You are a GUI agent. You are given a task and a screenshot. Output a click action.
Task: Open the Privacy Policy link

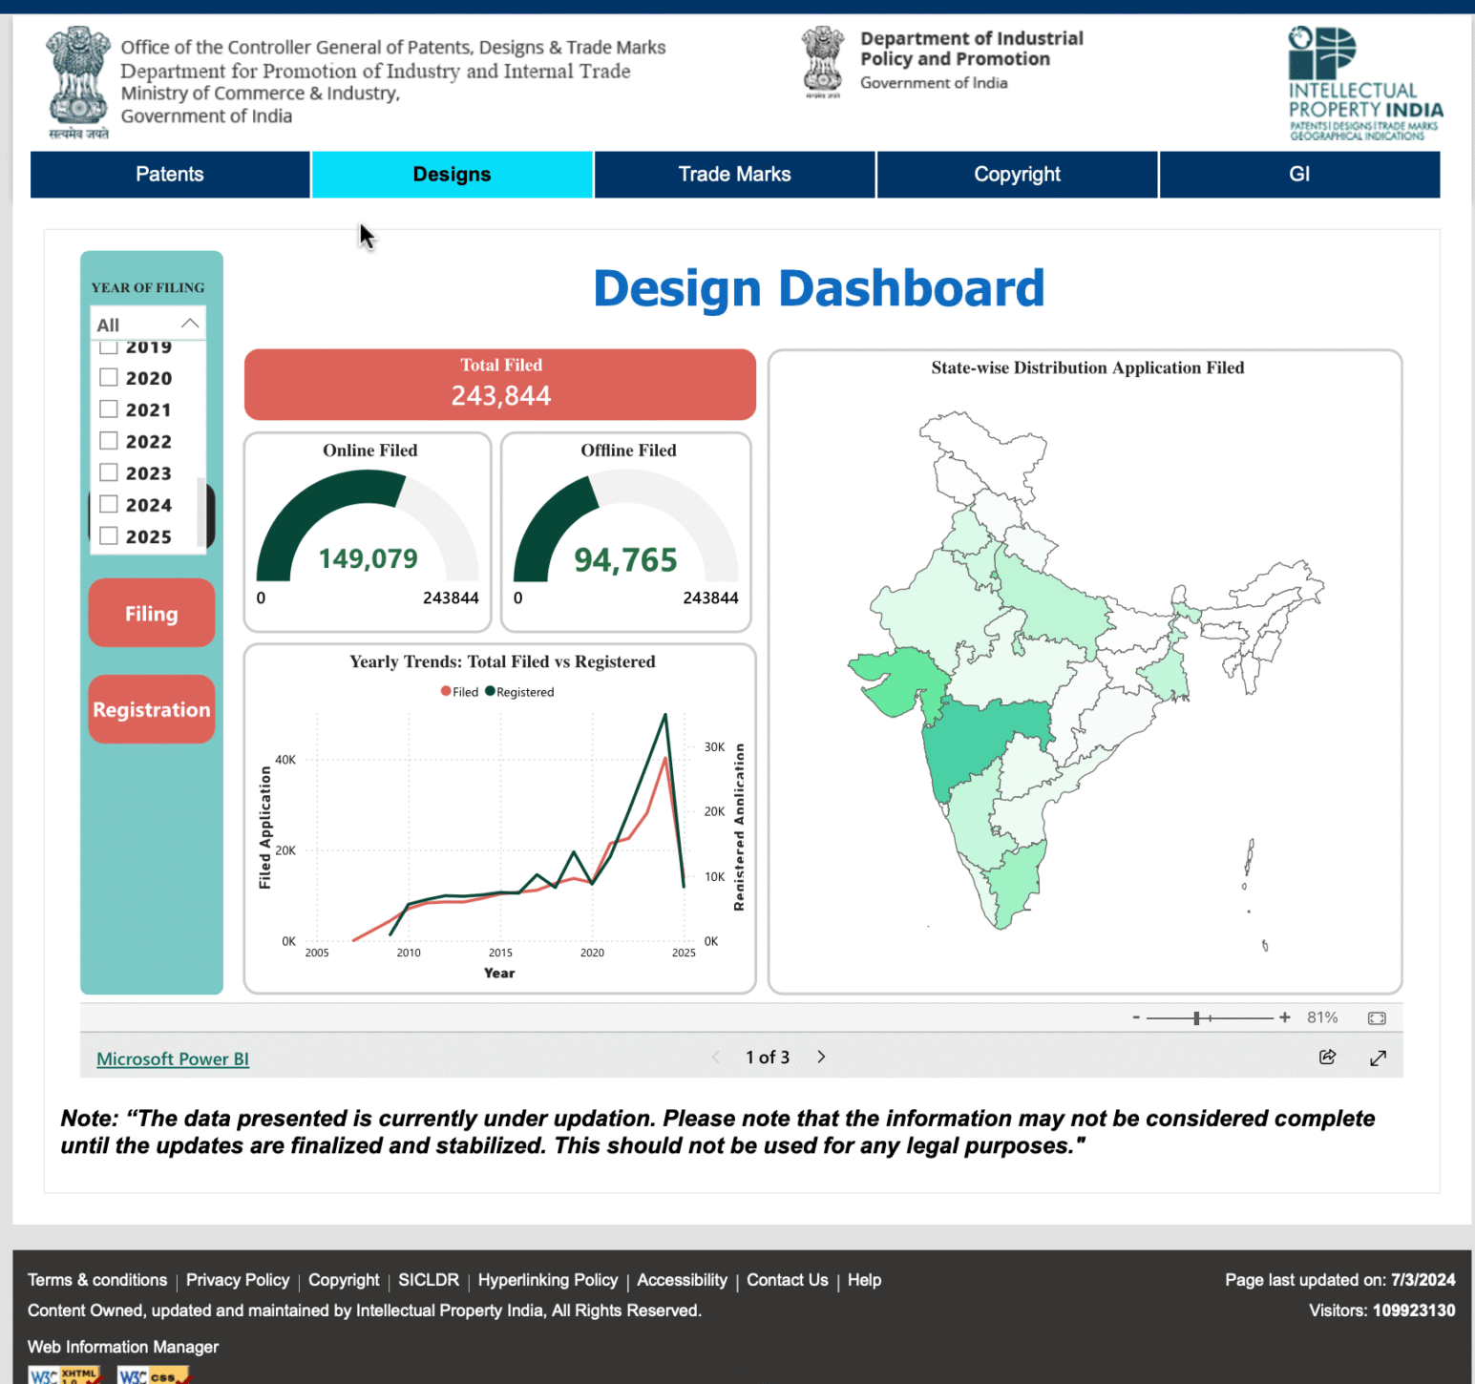pyautogui.click(x=238, y=1280)
